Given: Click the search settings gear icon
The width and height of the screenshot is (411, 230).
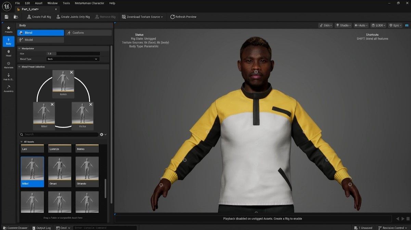Looking at the screenshot, I should coord(102,135).
